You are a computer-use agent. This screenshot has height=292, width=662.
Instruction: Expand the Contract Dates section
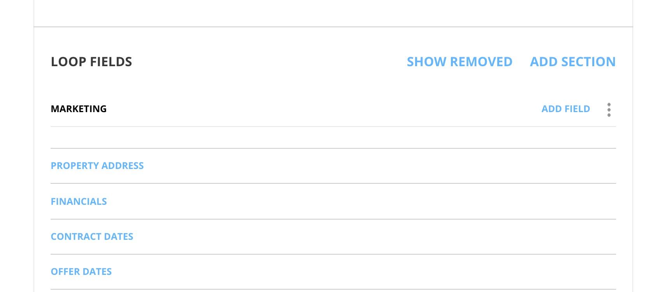pyautogui.click(x=92, y=237)
